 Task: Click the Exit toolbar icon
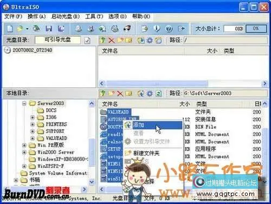(x=181, y=29)
